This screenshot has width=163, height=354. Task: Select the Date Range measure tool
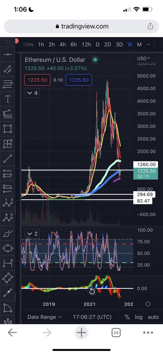[8, 263]
